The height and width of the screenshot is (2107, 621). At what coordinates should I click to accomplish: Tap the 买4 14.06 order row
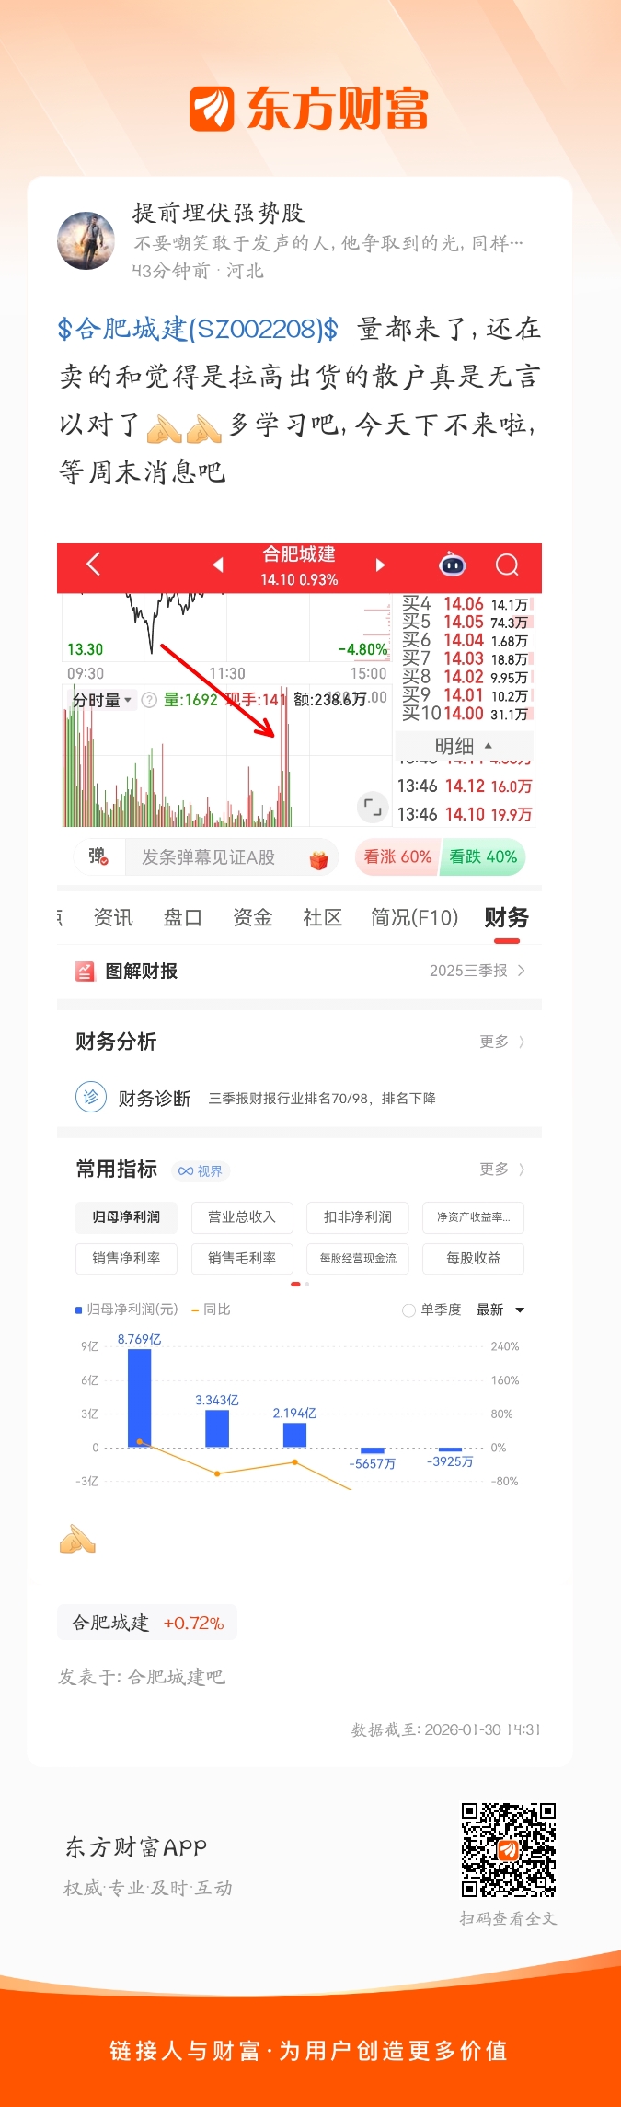pos(466,604)
